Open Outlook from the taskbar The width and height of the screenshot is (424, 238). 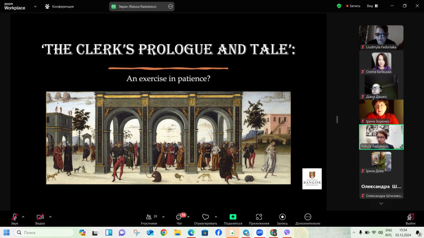tap(150, 233)
